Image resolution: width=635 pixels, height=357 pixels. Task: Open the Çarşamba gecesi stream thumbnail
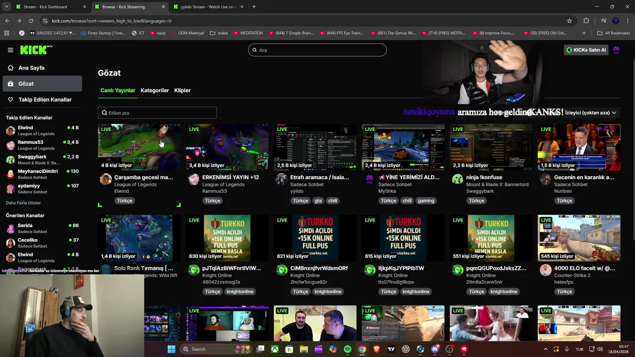tap(139, 147)
